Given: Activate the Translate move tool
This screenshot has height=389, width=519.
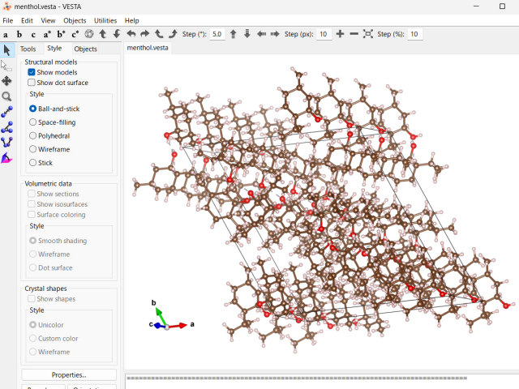Looking at the screenshot, I should pos(6,80).
